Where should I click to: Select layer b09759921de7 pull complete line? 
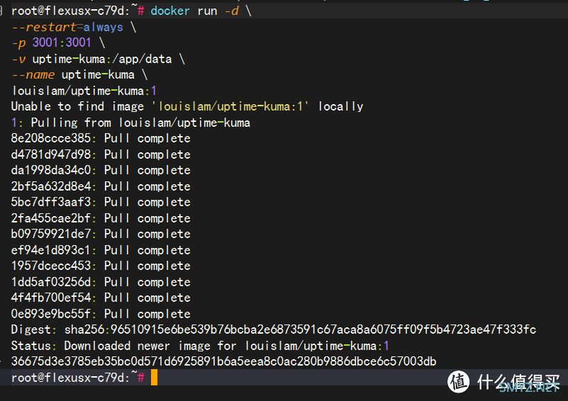coord(101,234)
